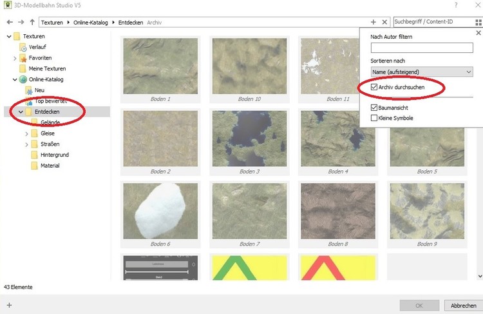Viewport: 483px width, 314px height.
Task: Select Online-Katalog breadcrumb segment
Action: click(x=91, y=23)
